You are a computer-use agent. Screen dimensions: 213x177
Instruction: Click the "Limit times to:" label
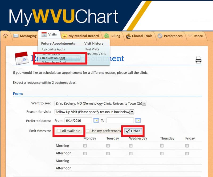pos(40,131)
